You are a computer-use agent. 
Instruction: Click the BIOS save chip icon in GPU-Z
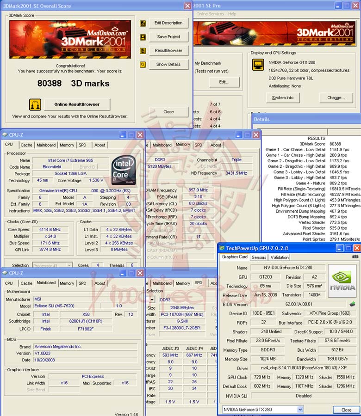pos(352,304)
